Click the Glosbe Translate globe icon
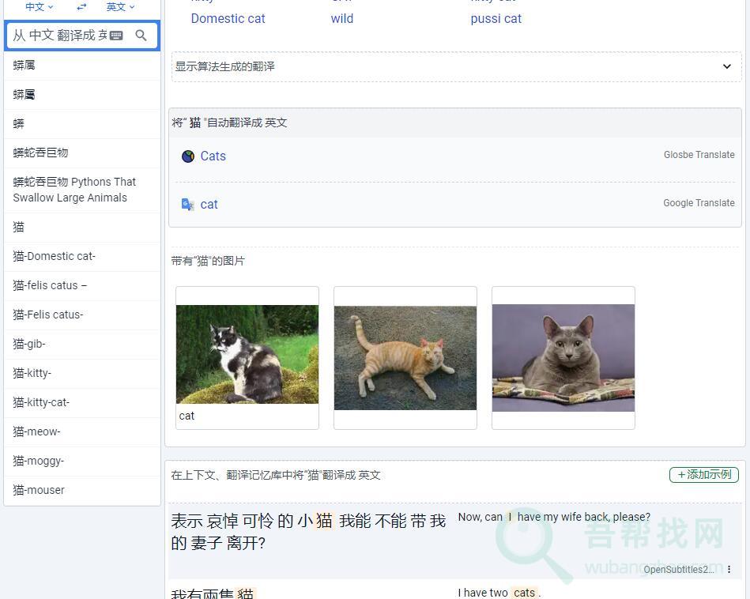This screenshot has height=599, width=750. [x=187, y=156]
